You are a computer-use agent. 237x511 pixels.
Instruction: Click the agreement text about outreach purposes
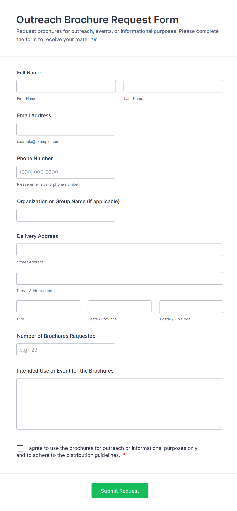[x=107, y=452]
